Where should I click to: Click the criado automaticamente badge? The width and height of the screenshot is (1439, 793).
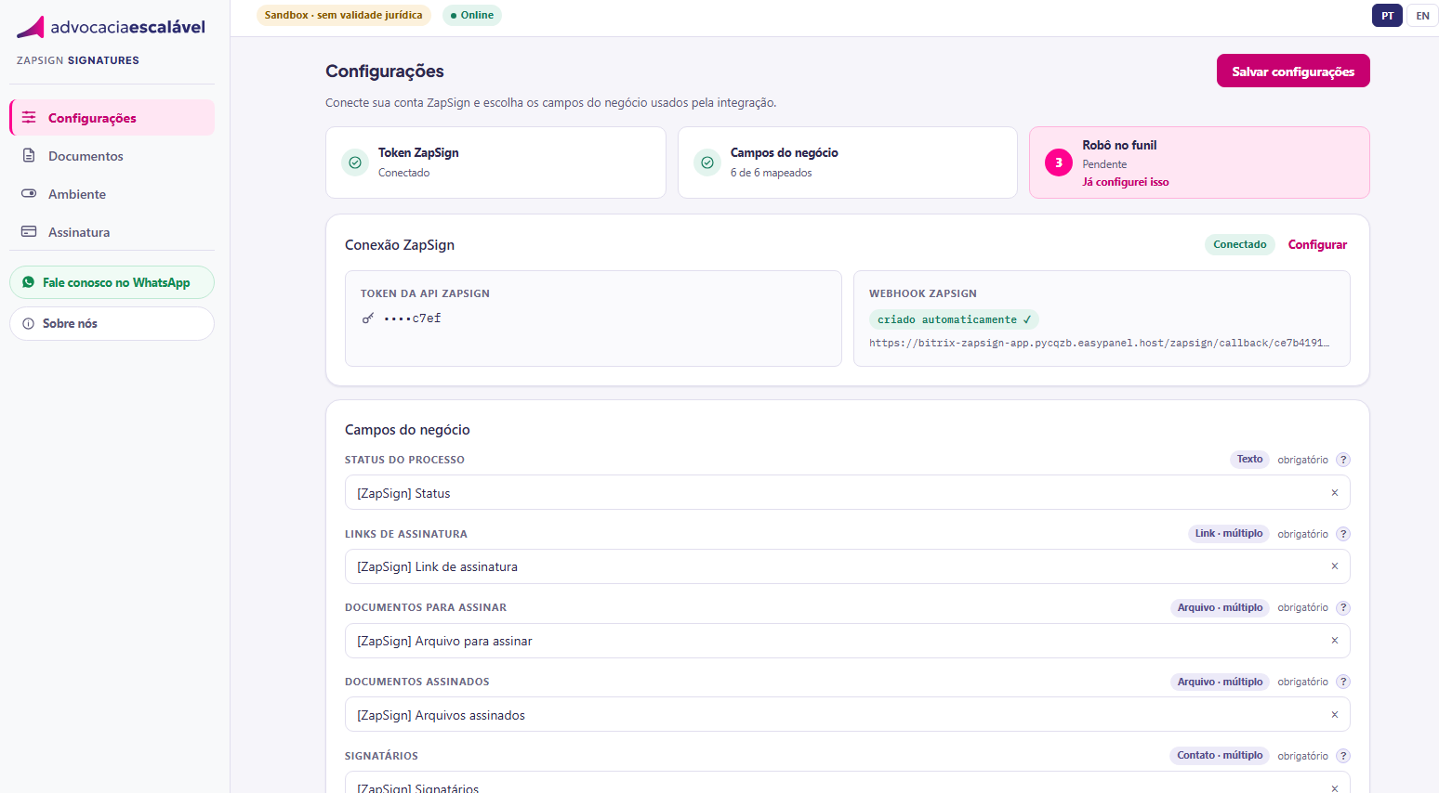[954, 319]
